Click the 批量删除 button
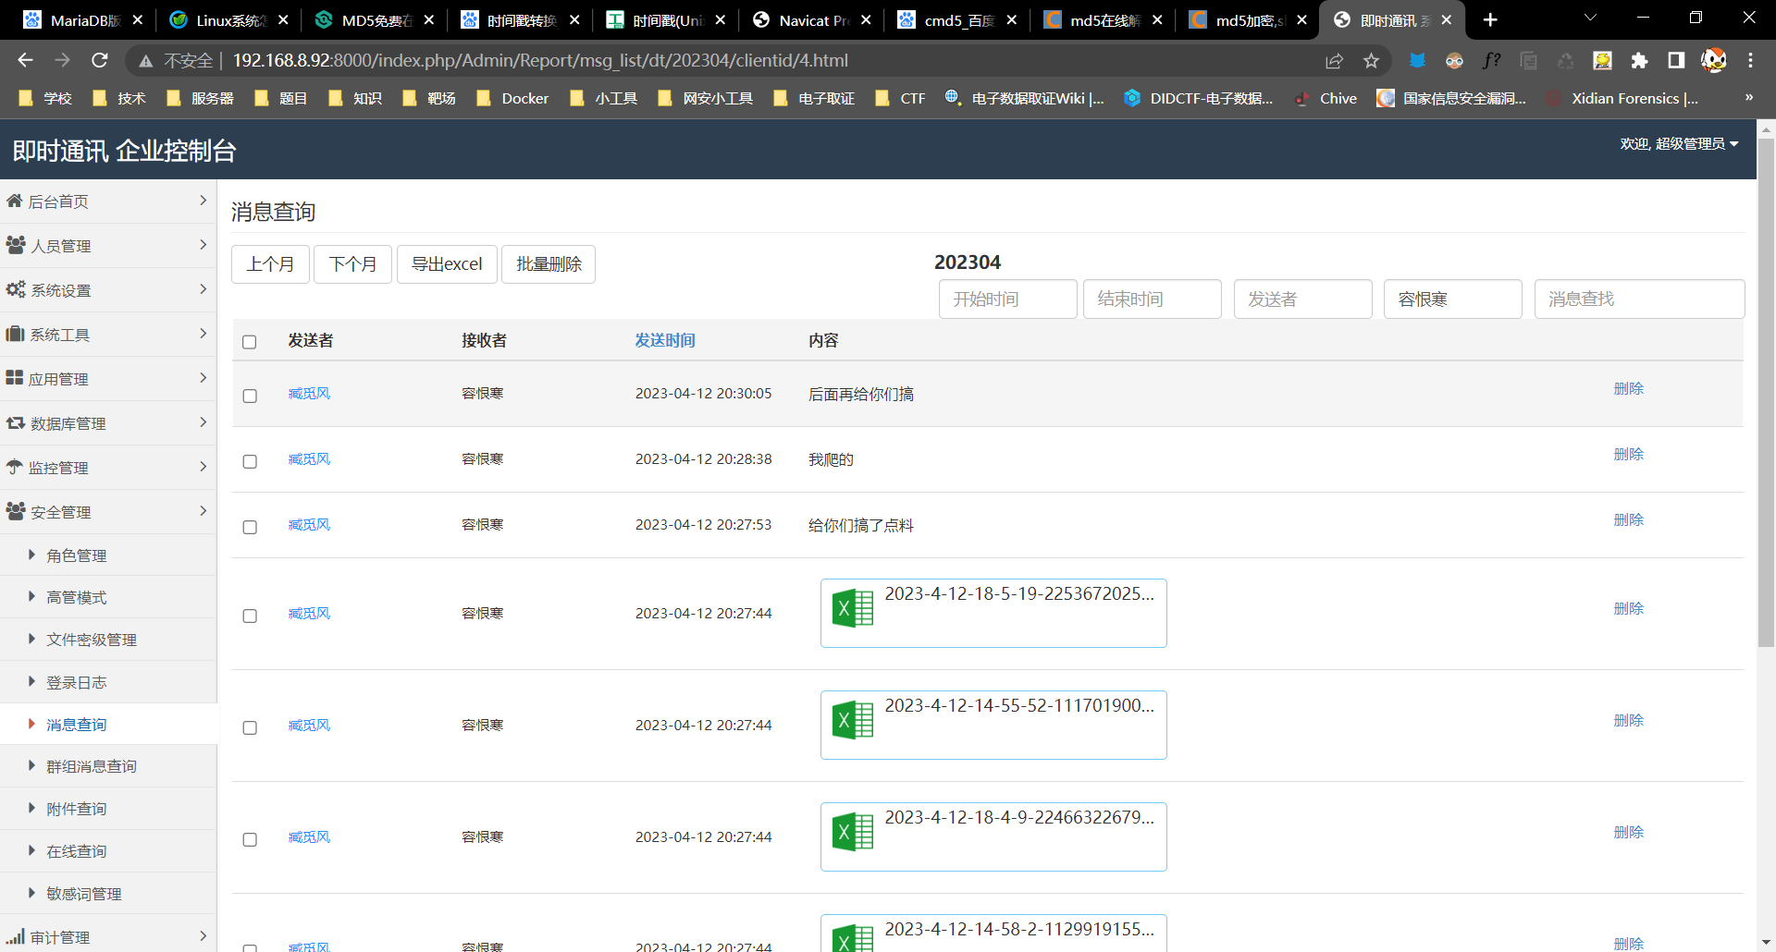Screen dimensions: 1776x952 tap(549, 264)
